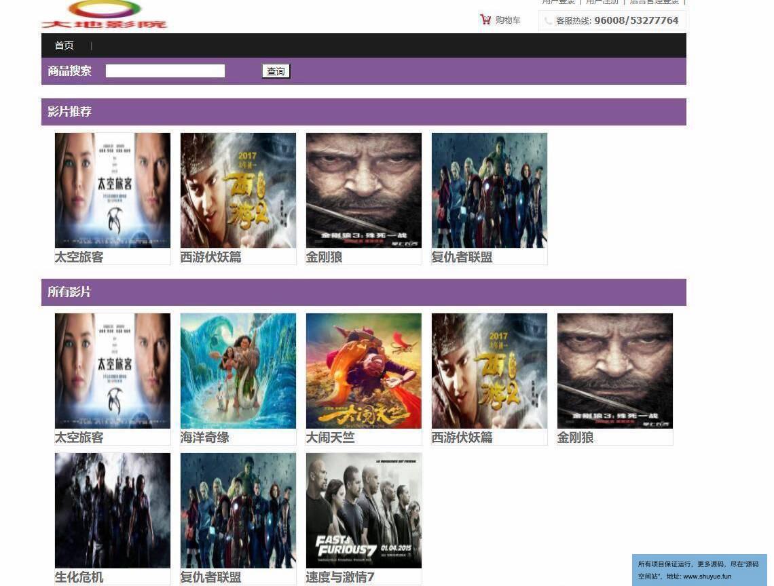Screen dimensions: 774x586
Task: Open the shopping cart icon
Action: point(485,19)
